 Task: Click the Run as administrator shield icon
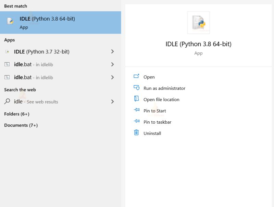tap(137, 88)
